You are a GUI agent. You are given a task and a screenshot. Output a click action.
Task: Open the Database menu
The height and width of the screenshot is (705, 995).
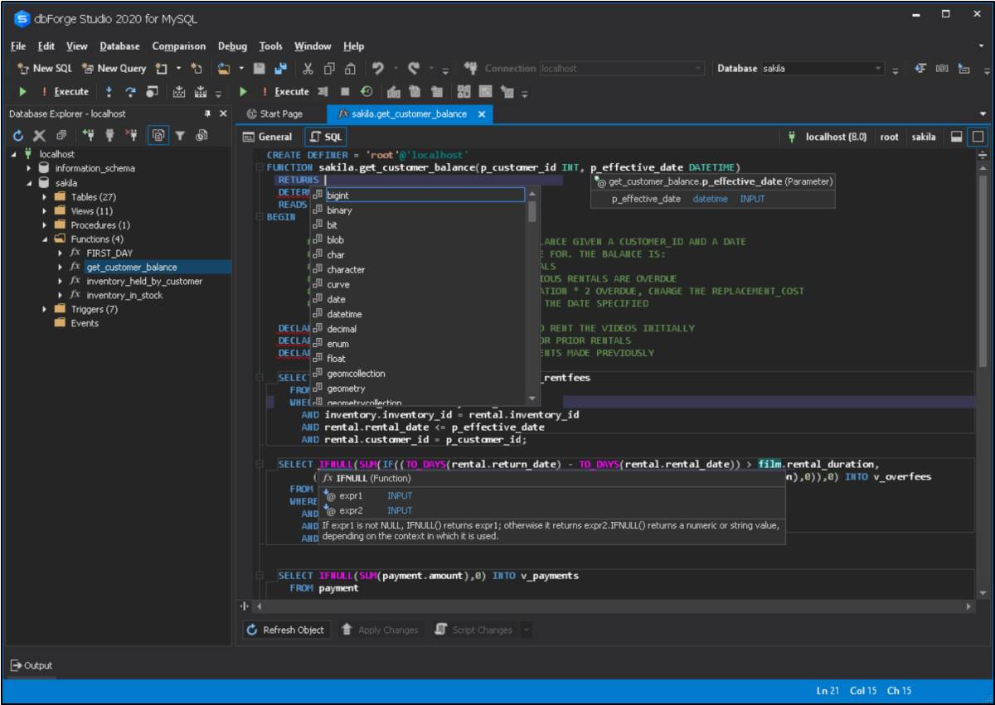coord(121,46)
